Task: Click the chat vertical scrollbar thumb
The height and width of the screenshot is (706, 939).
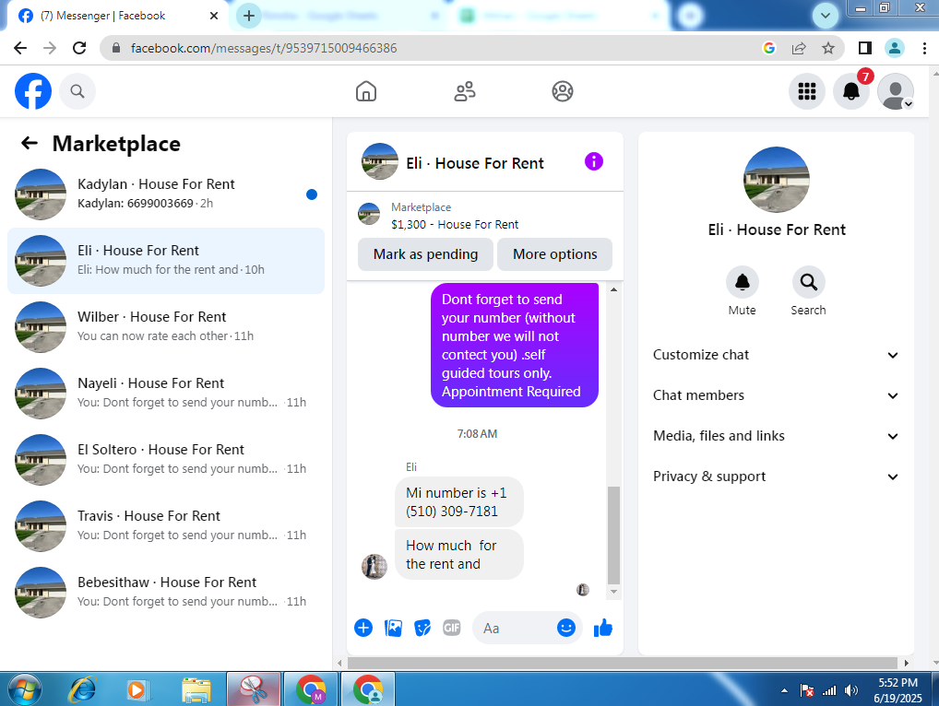Action: pos(613,535)
